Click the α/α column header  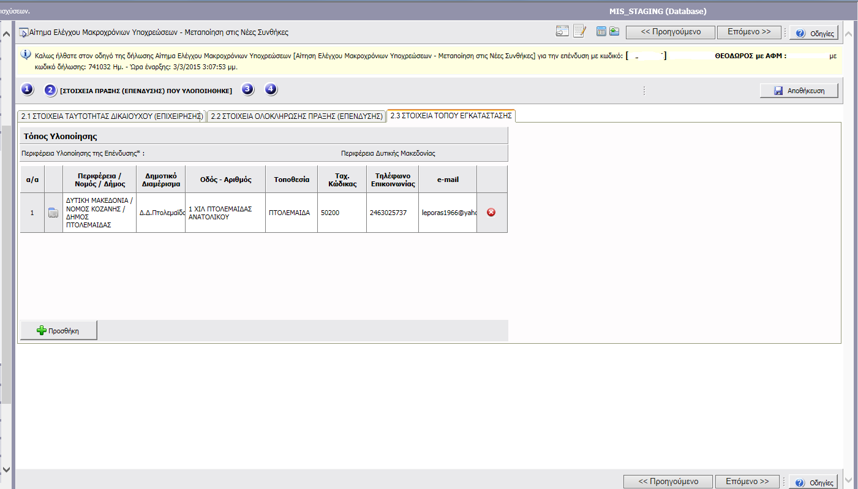tap(32, 180)
